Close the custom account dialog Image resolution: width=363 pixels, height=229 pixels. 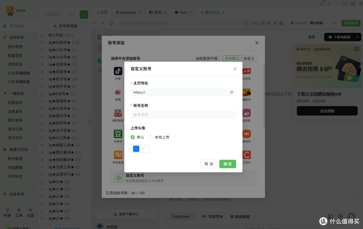pos(235,69)
